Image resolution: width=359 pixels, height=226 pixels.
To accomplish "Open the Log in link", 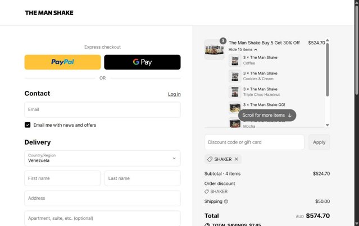I will (174, 94).
